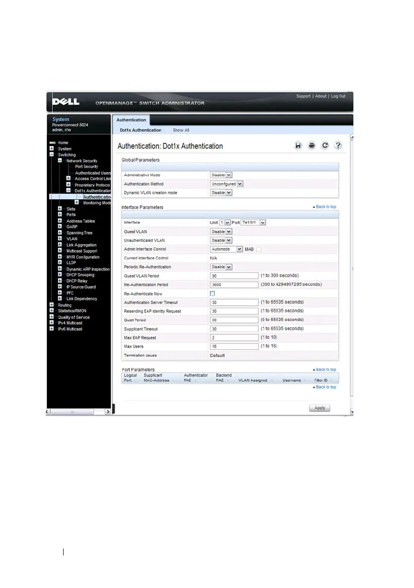Expand the GARP tree node
Viewport: 414px width, 588px height.
pos(60,226)
